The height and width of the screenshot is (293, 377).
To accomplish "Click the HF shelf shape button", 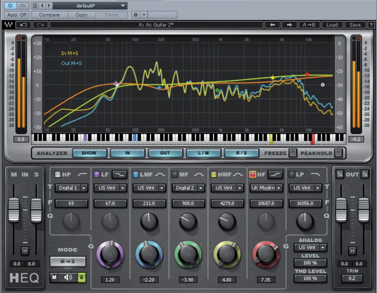I will [275, 174].
